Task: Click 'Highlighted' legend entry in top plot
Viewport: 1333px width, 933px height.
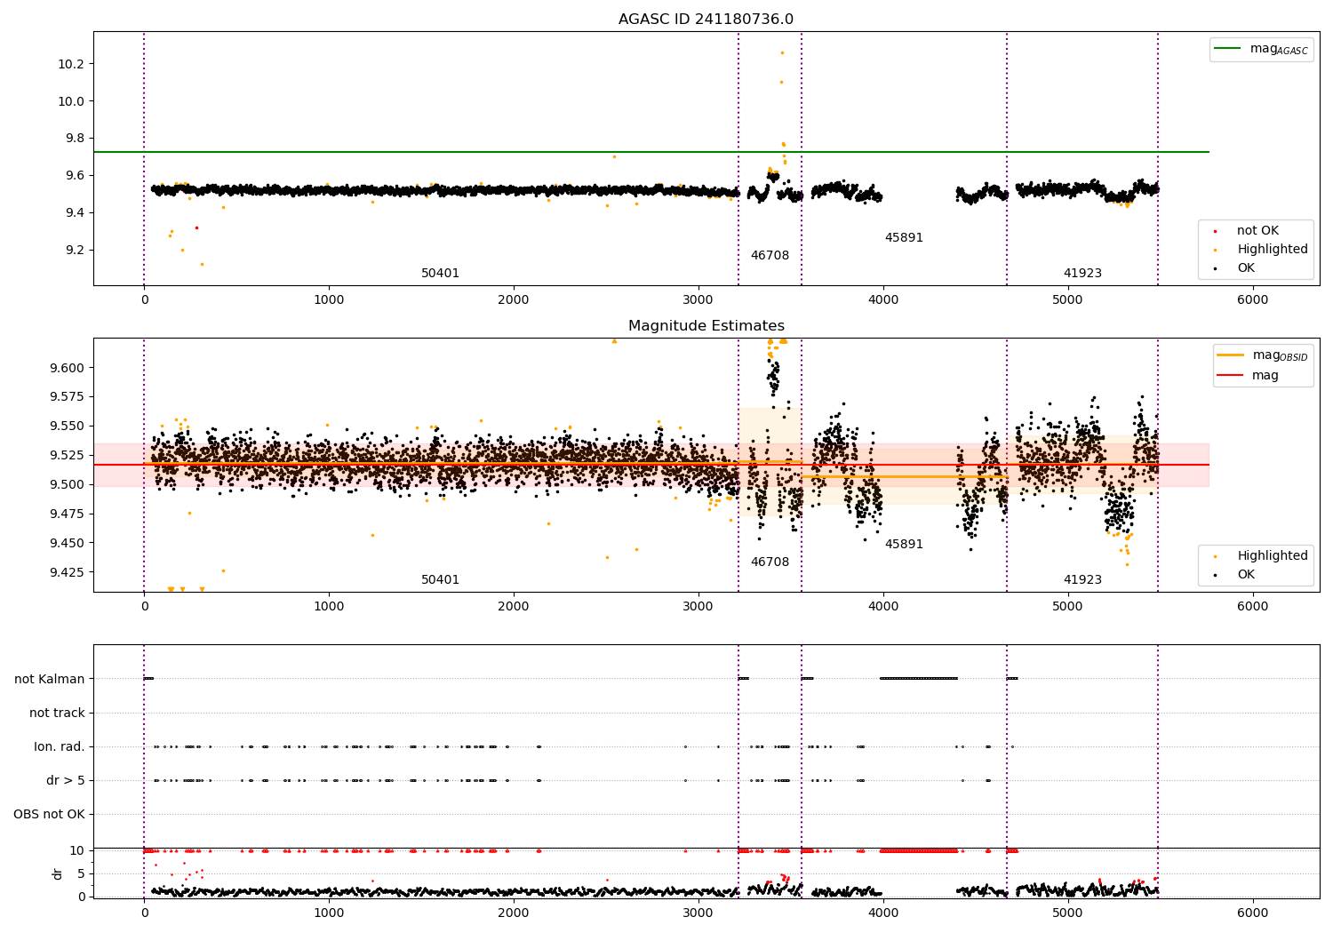Action: pos(1272,250)
